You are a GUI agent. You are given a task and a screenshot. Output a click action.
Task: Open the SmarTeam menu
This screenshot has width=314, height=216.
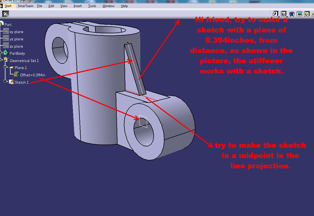click(x=26, y=6)
